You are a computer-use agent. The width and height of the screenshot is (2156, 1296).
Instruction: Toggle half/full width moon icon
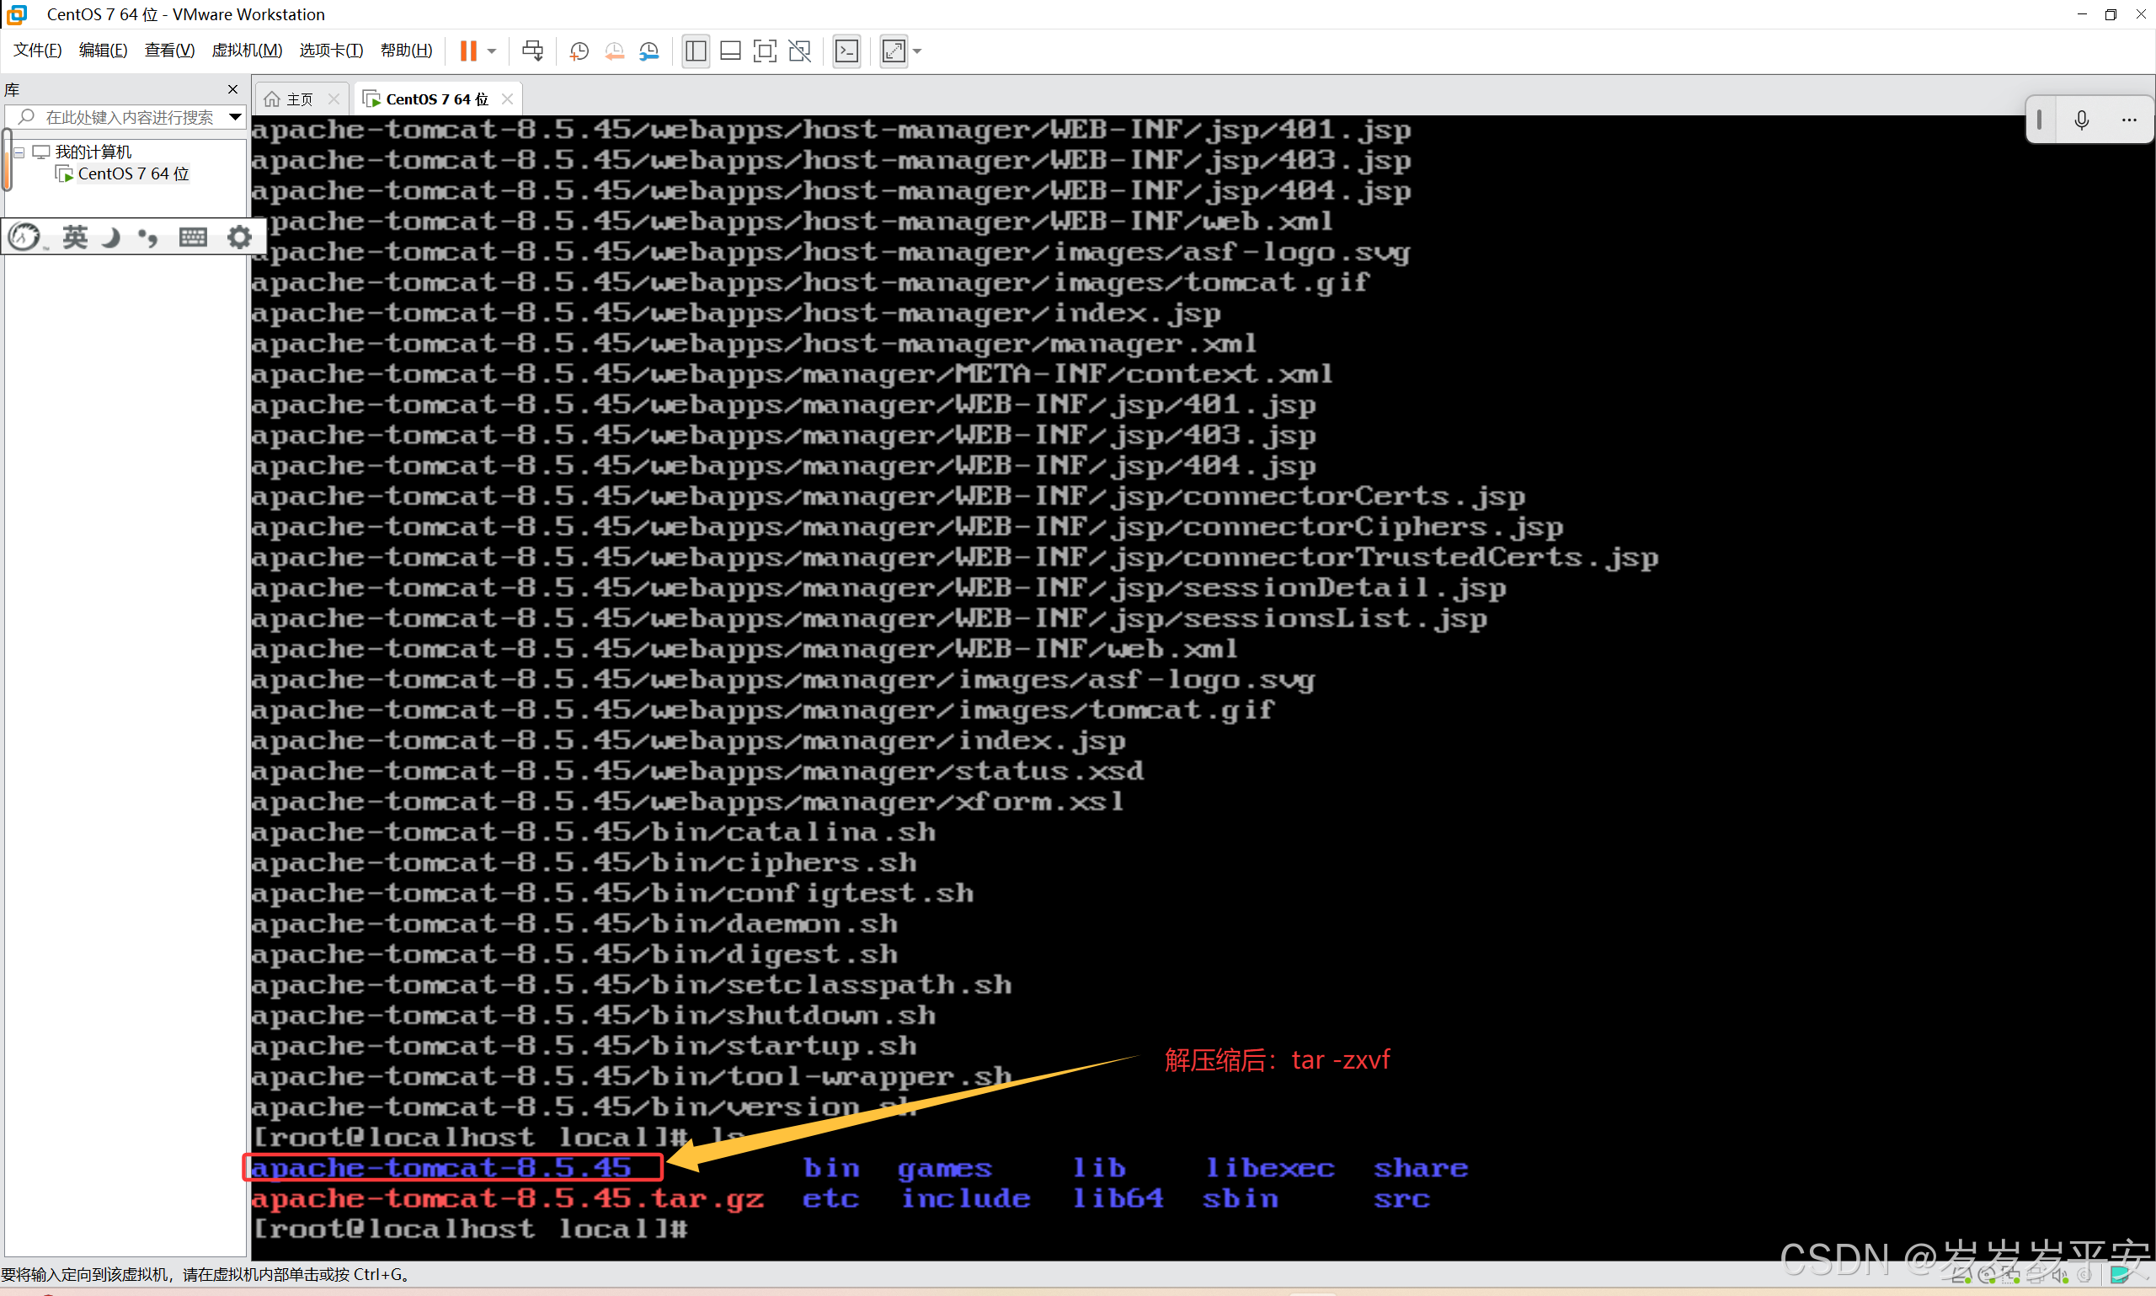tap(111, 237)
